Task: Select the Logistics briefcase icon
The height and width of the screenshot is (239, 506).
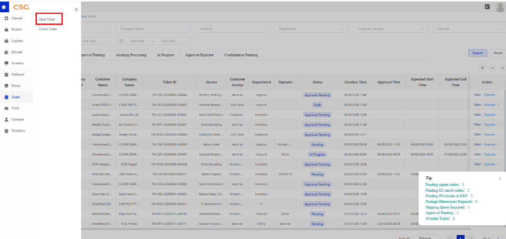Action: point(7,41)
